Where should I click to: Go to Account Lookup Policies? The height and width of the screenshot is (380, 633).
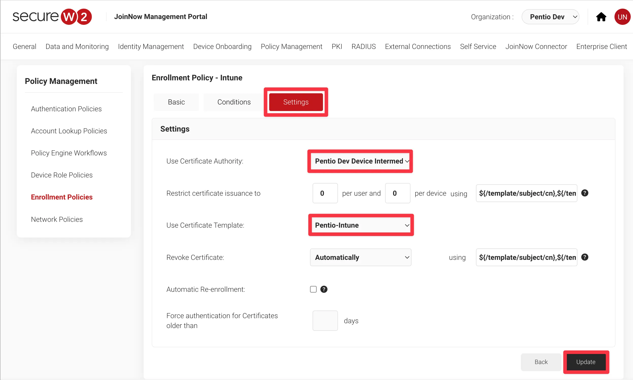pos(69,131)
